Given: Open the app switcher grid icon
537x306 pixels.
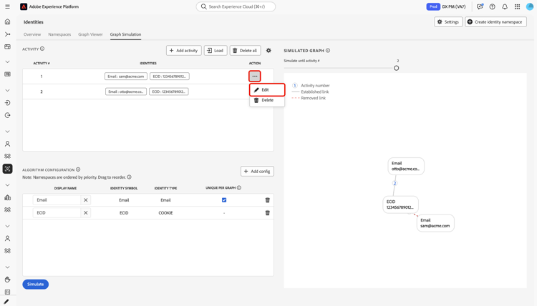Looking at the screenshot, I should (x=517, y=6).
